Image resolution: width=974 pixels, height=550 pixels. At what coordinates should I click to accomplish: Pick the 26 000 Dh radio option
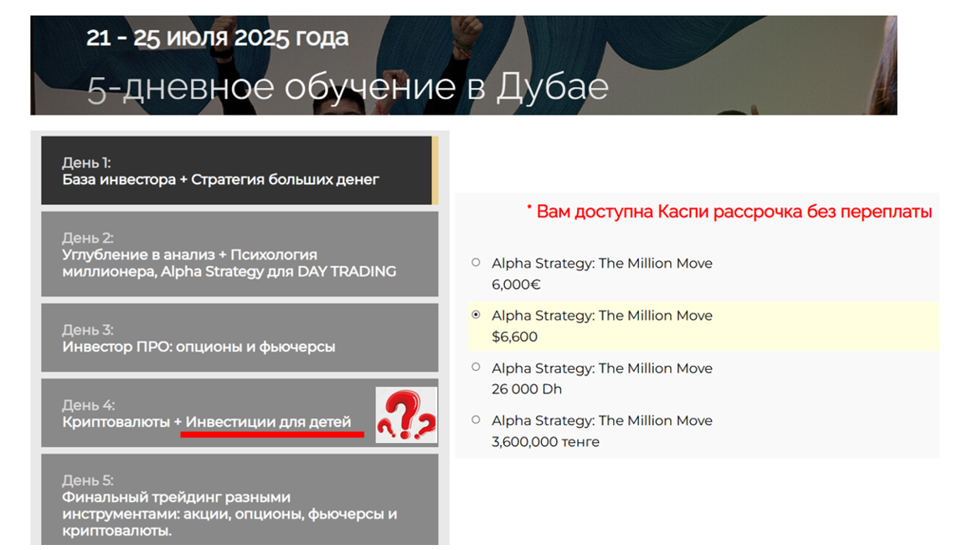click(x=476, y=367)
